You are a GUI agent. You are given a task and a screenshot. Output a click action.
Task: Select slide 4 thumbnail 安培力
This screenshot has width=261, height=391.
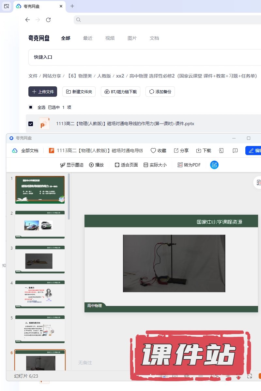(x=40, y=294)
